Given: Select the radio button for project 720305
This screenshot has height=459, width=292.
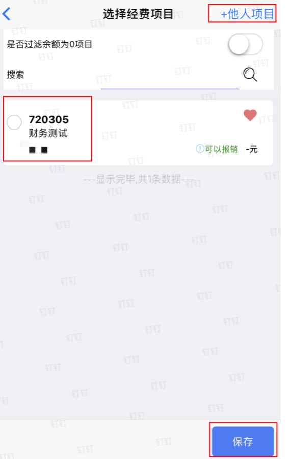Looking at the screenshot, I should (x=14, y=122).
